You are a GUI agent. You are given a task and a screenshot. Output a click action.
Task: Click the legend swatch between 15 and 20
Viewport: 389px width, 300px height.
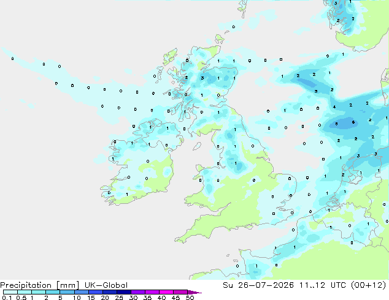[x=95, y=292]
